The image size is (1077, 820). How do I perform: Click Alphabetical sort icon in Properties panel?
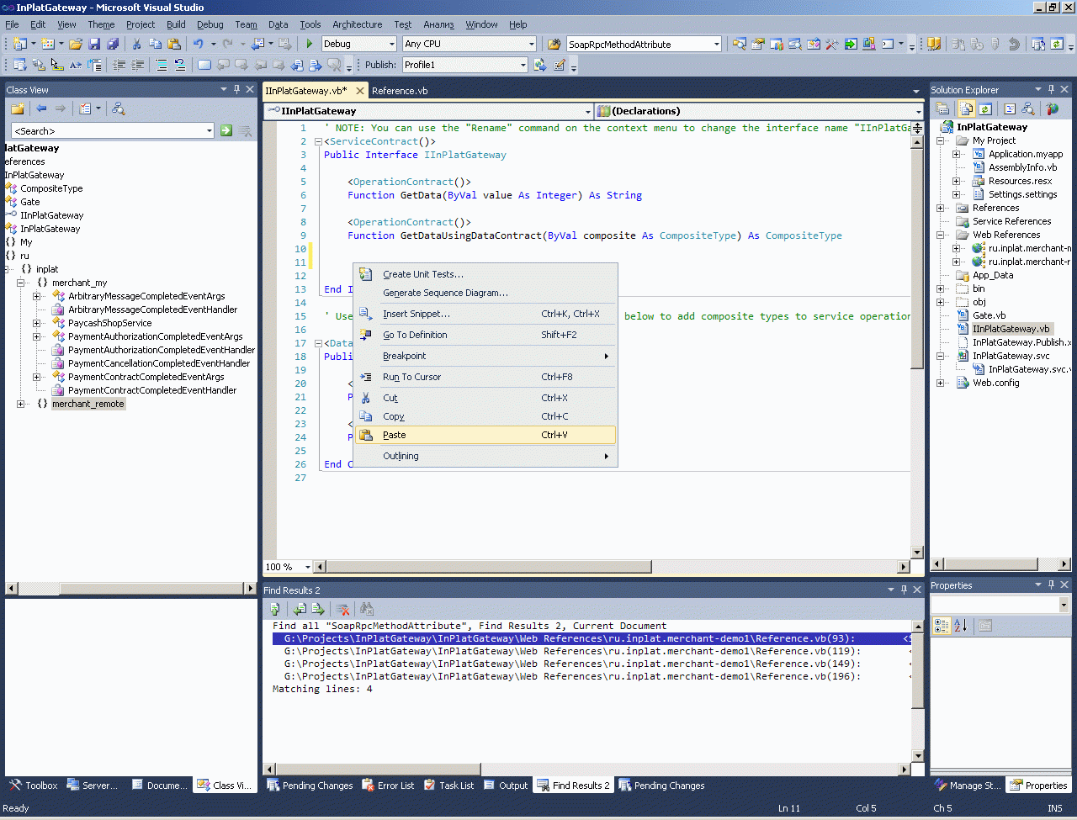(961, 625)
